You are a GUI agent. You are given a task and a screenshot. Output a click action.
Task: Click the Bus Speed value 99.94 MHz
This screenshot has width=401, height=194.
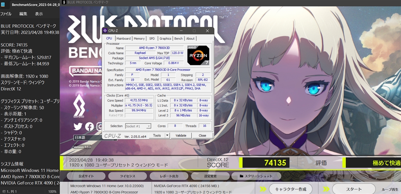(139, 111)
